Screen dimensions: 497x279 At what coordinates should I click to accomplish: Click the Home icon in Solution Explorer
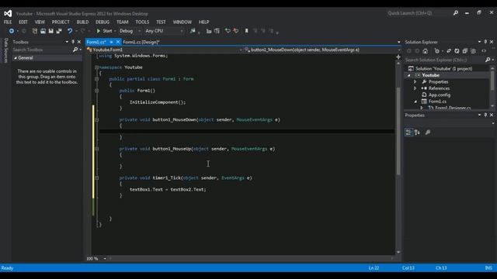click(426, 51)
